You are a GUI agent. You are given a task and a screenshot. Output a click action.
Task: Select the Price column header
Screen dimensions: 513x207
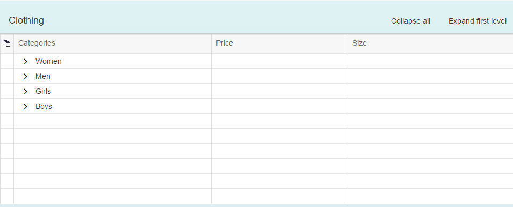(x=279, y=43)
